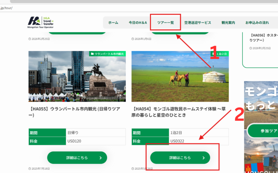Viewport: 278px width, 173px height.
Task: Click the chevron arrow on HA054 detail button
Action: [204, 158]
